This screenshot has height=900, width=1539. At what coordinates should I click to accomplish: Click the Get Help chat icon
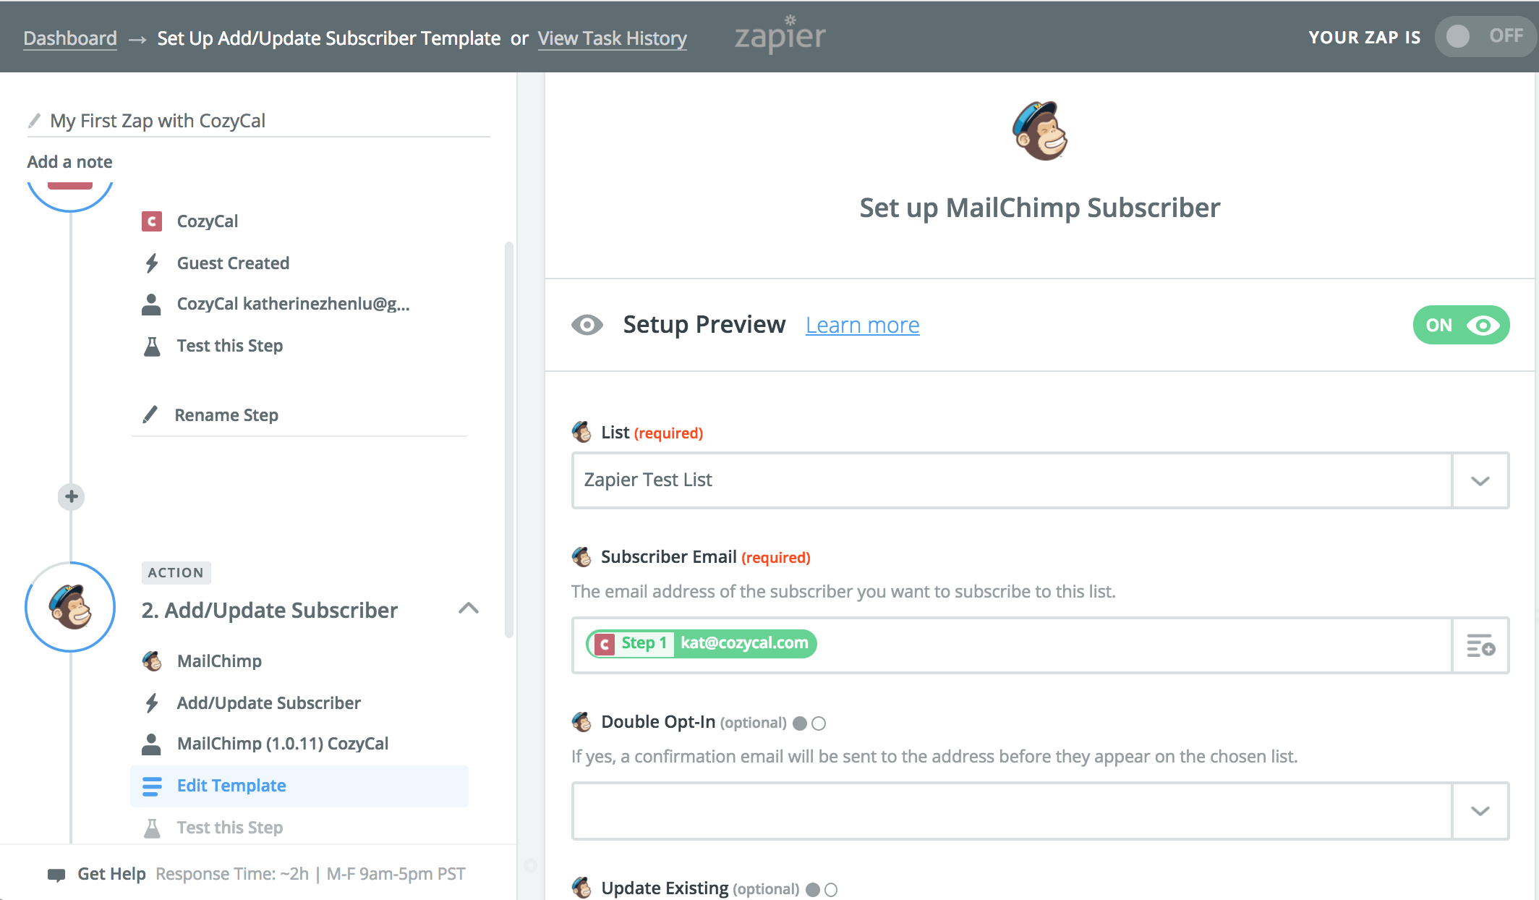click(x=56, y=874)
